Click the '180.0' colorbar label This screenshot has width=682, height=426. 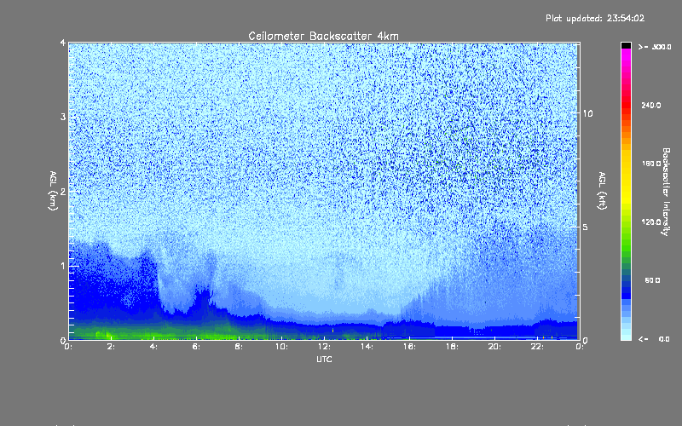point(651,164)
